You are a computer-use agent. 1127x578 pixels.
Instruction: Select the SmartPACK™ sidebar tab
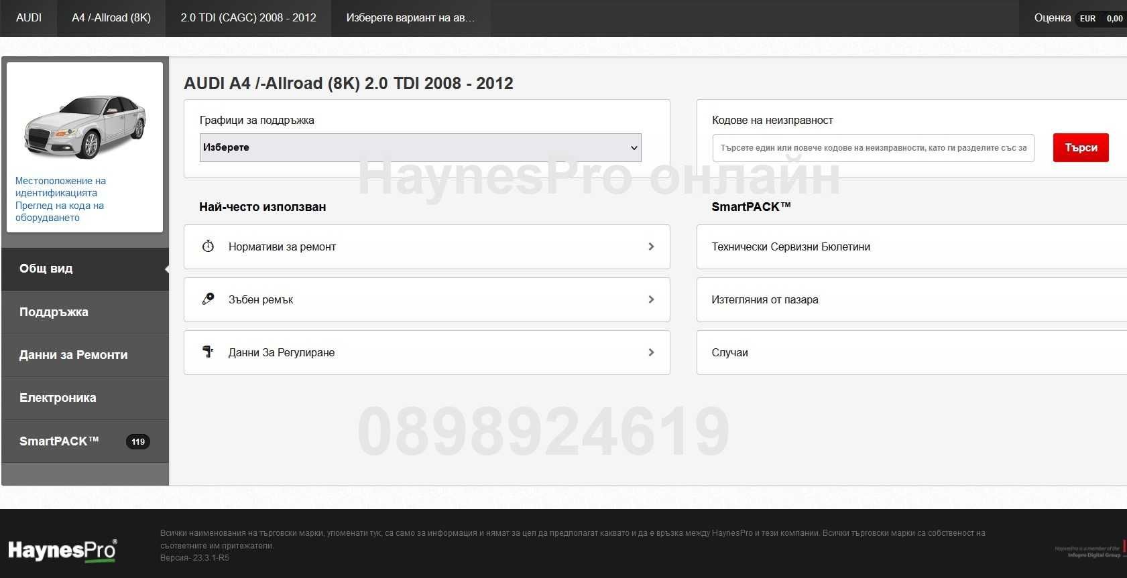click(x=85, y=441)
